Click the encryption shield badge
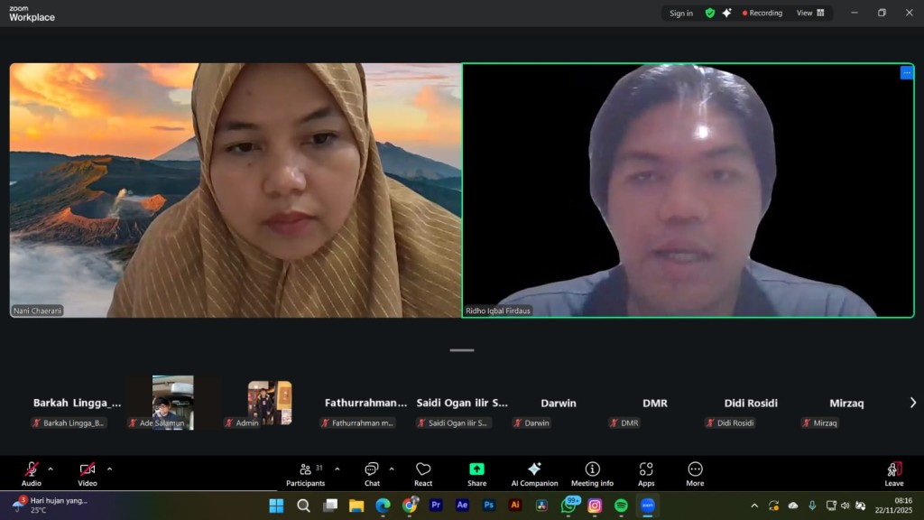 pos(709,13)
